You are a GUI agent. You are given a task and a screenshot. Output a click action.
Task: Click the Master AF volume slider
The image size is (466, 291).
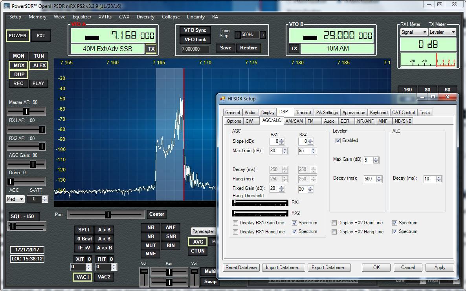point(26,111)
